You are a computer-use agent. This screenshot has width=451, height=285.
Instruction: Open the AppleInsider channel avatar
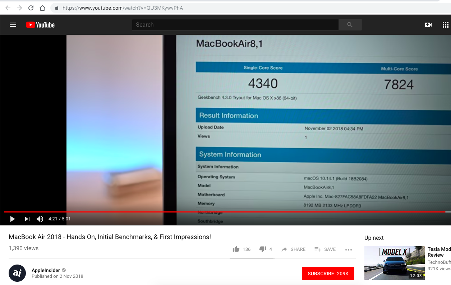point(17,273)
